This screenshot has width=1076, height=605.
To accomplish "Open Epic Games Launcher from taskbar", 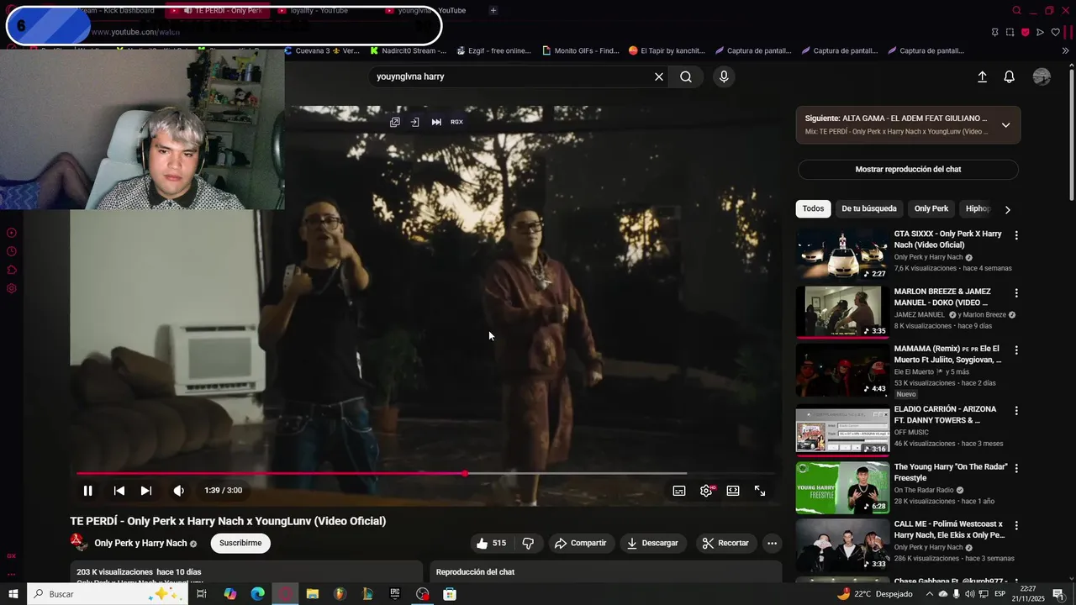I will [394, 594].
